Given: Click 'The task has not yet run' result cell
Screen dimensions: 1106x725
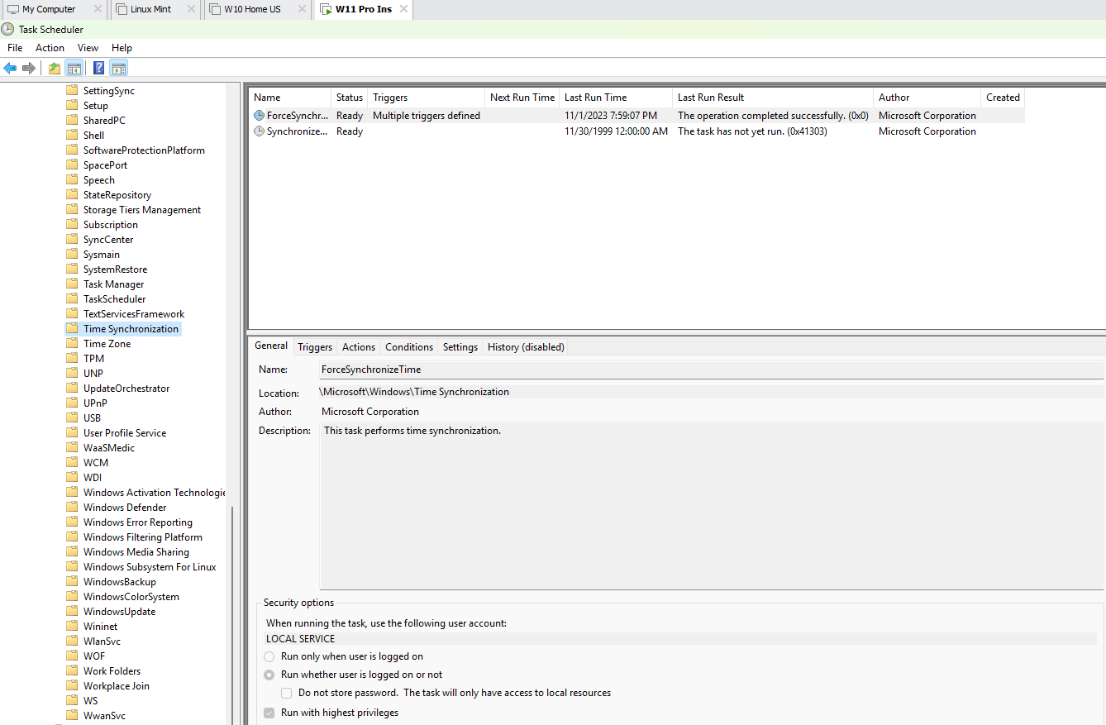Looking at the screenshot, I should point(752,131).
